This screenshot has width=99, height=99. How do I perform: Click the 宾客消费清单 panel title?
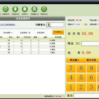(x=23, y=19)
